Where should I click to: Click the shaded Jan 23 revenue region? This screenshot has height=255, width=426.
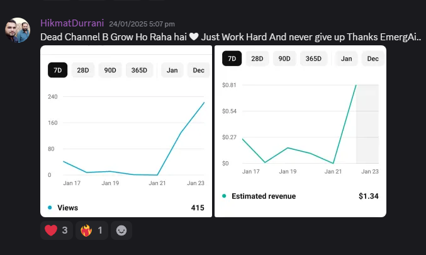(367, 124)
